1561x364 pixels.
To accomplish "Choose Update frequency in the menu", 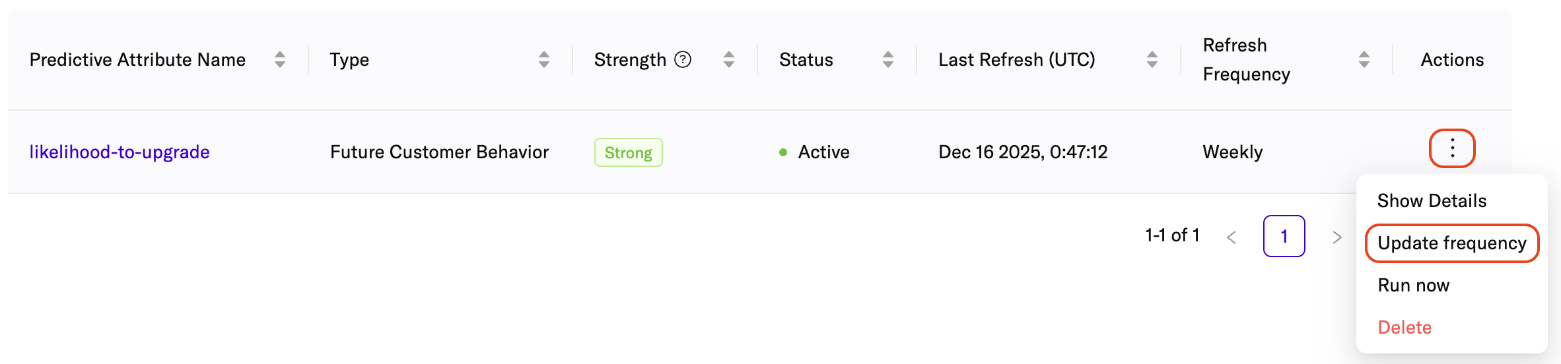I will 1452,243.
